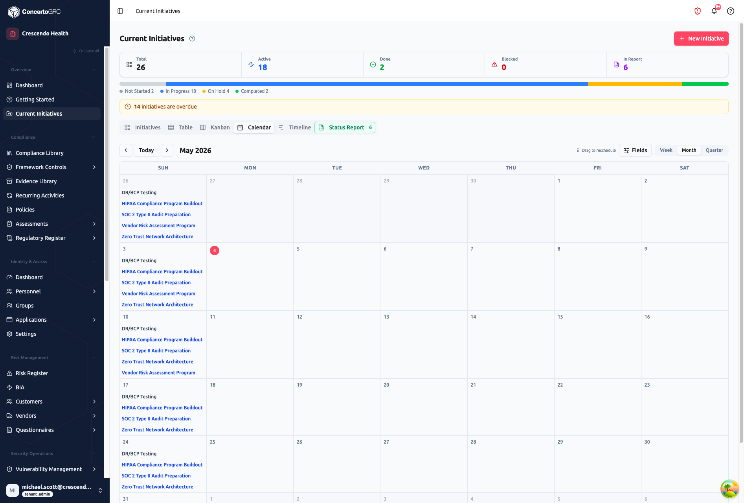Click the New Initiative button
744x503 pixels.
(x=701, y=39)
